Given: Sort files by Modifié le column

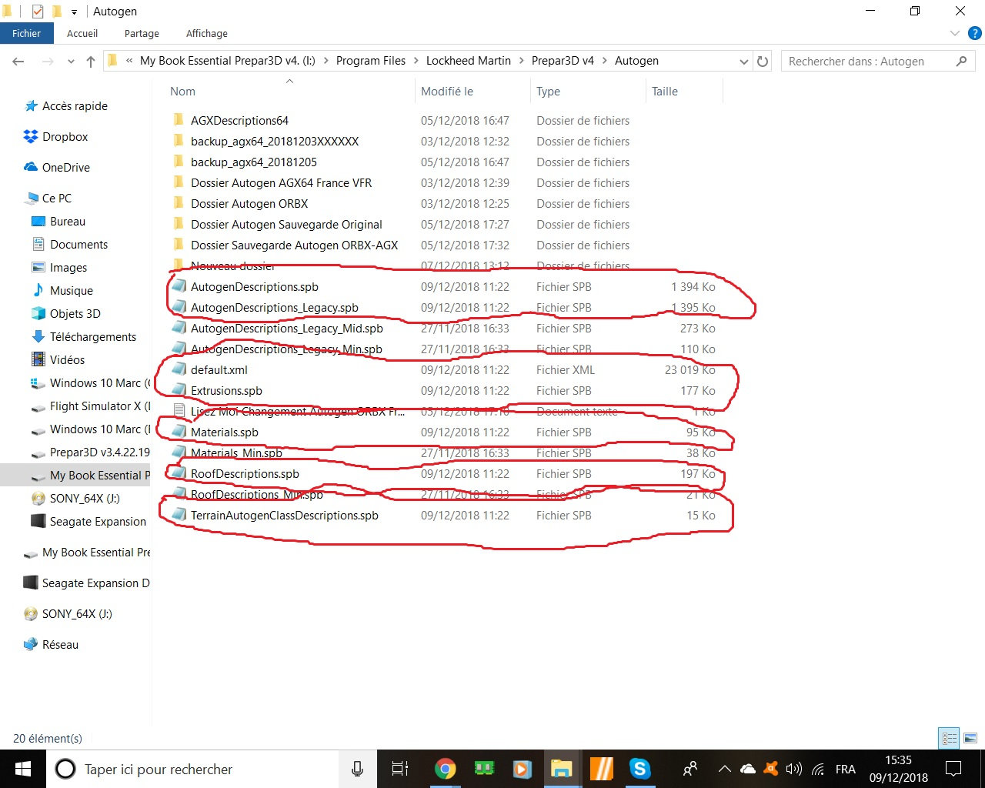Looking at the screenshot, I should click(x=447, y=92).
